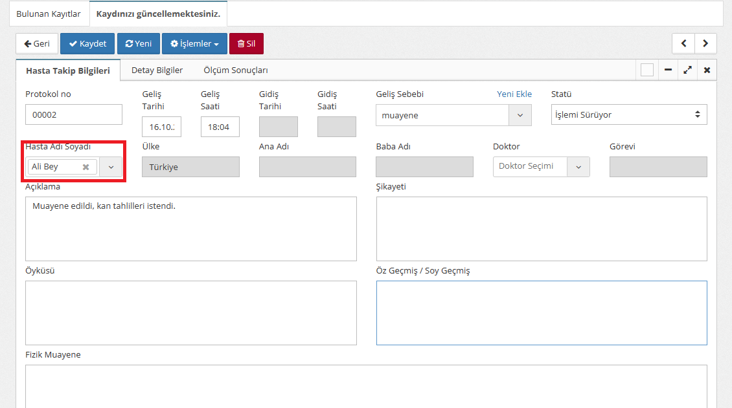The width and height of the screenshot is (732, 408).
Task: Clear Ali Bey from patient name field
Action: [86, 167]
